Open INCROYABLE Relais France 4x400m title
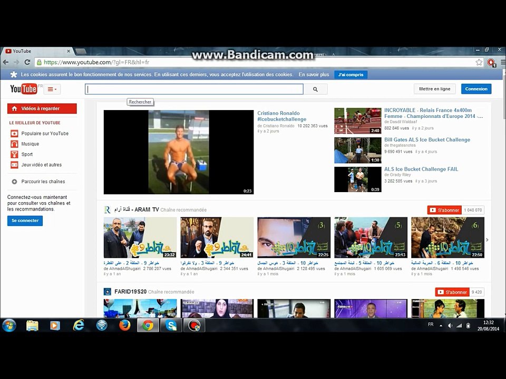The image size is (506, 379). tap(433, 113)
